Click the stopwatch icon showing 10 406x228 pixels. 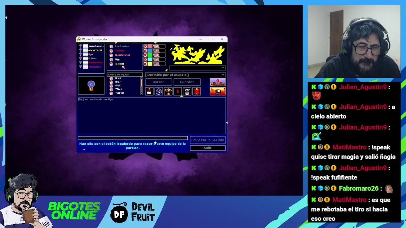pyautogui.click(x=159, y=92)
